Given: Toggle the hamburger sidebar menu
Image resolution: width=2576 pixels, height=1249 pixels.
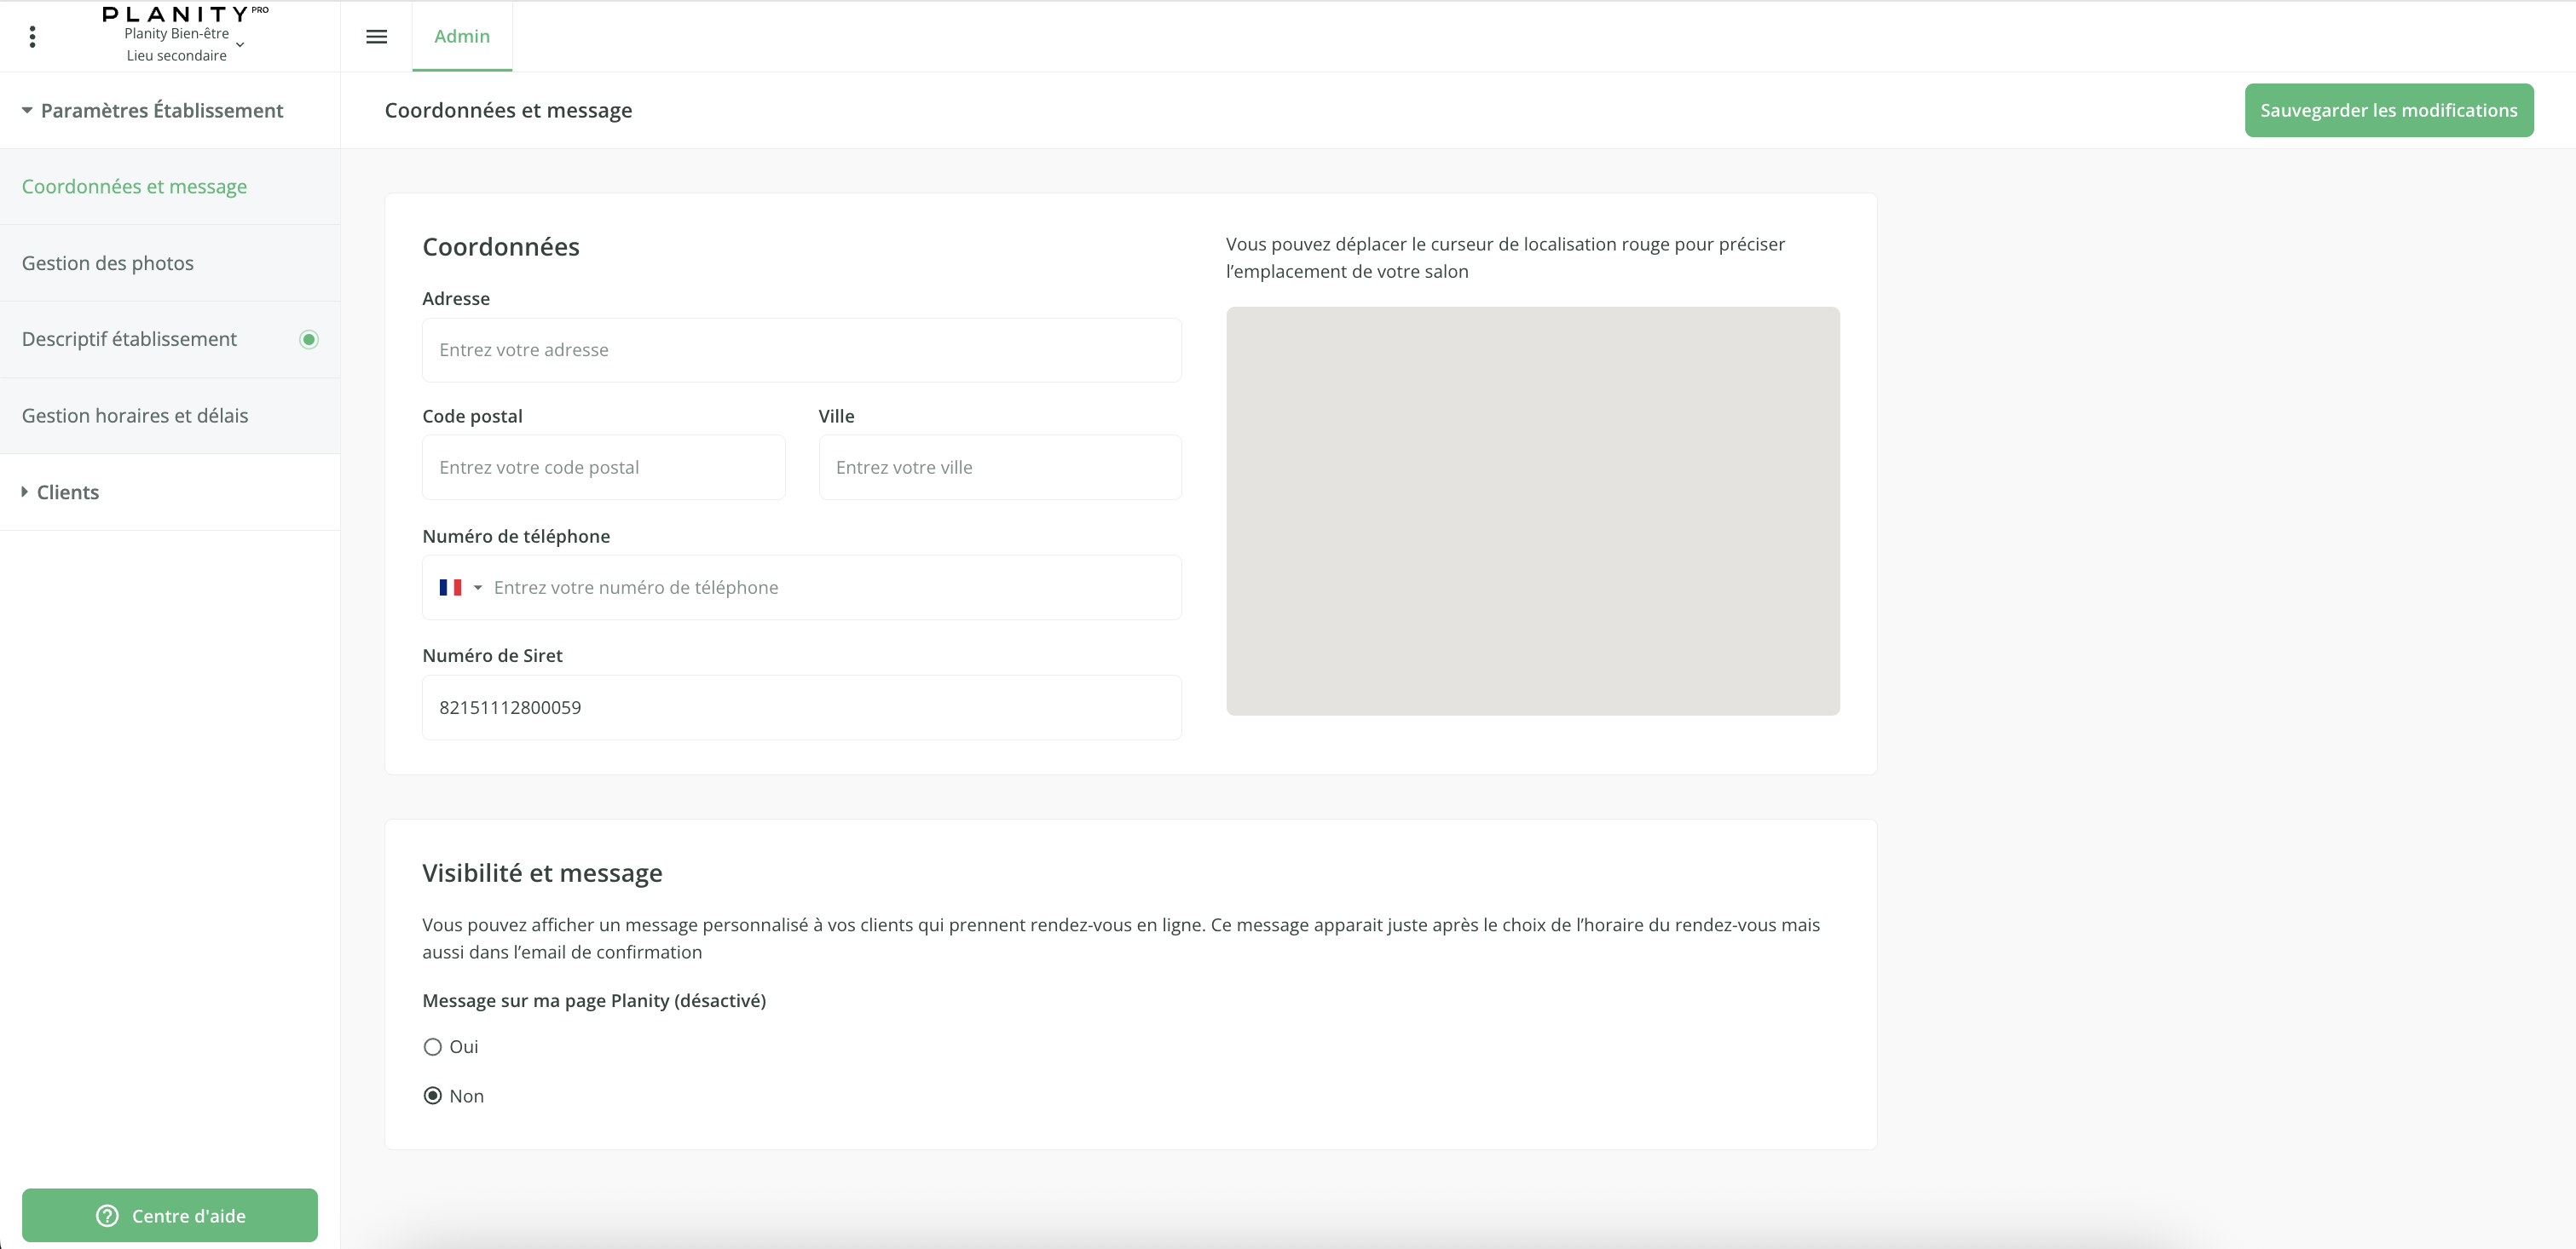Looking at the screenshot, I should (376, 37).
